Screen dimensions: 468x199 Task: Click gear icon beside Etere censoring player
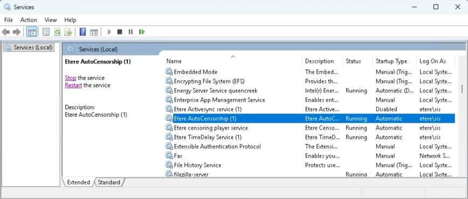click(169, 128)
